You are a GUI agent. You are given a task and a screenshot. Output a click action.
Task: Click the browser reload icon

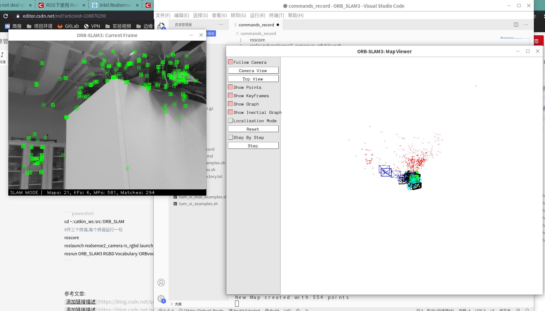click(x=5, y=16)
